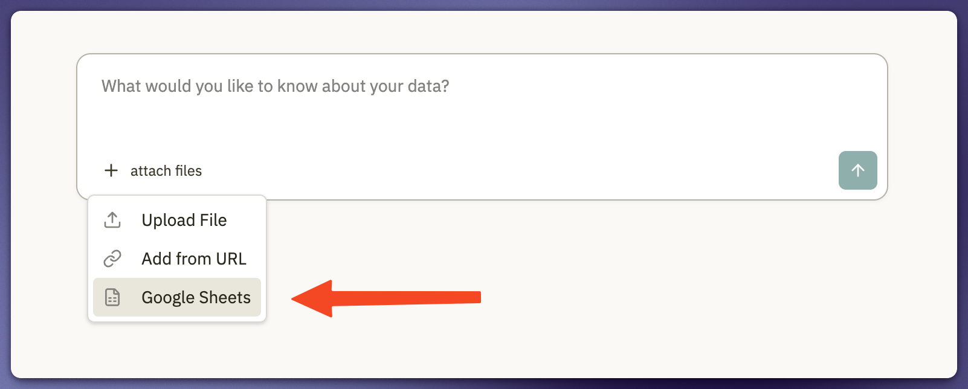The height and width of the screenshot is (389, 968).
Task: Click the chain-link icon beside Add from URL
Action: coord(112,259)
